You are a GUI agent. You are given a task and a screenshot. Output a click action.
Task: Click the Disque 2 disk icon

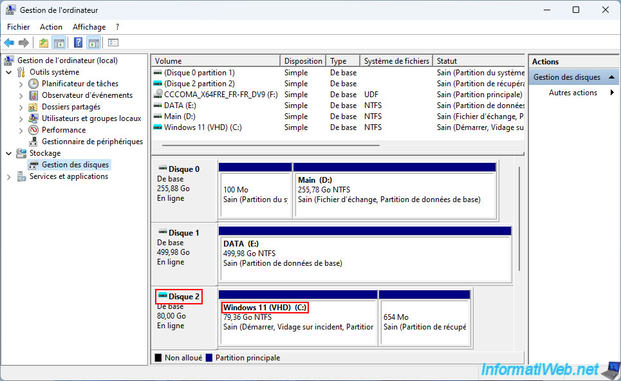point(162,296)
